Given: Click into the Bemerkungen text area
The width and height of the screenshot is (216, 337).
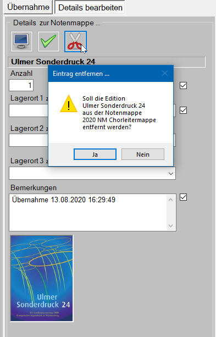Looking at the screenshot, I should click(x=88, y=213).
